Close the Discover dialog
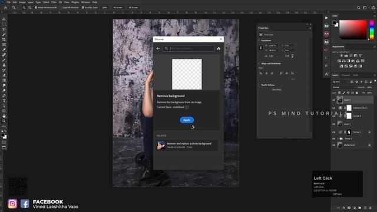 coord(221,39)
